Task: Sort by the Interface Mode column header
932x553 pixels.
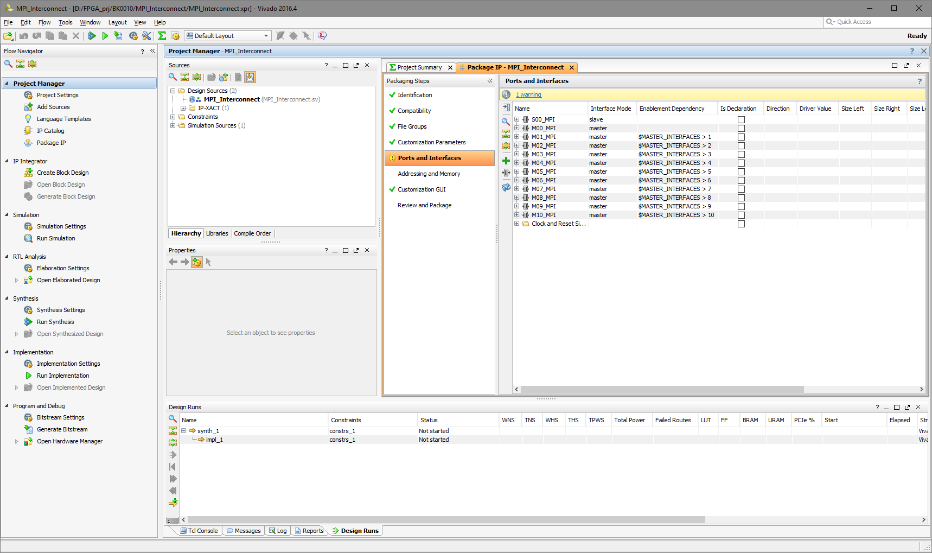Action: click(611, 109)
